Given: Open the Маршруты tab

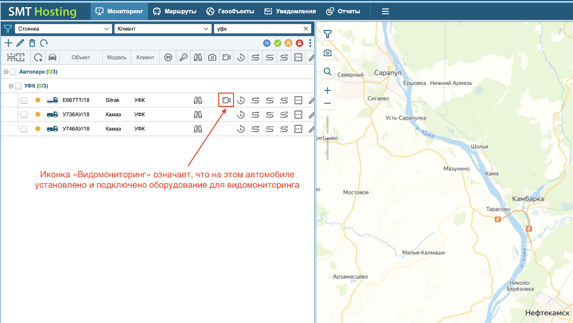Looking at the screenshot, I should pyautogui.click(x=175, y=11).
